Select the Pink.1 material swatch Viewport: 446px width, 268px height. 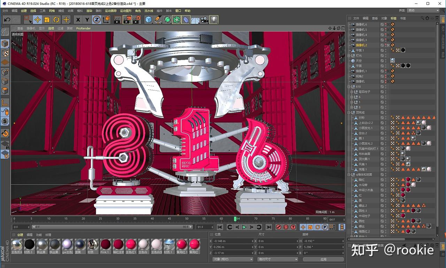(106, 244)
